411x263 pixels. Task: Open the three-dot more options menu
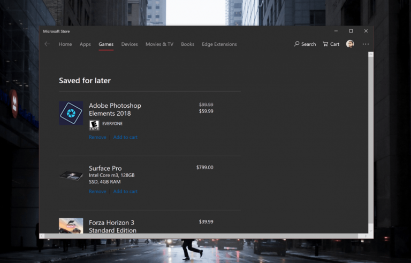pos(366,44)
